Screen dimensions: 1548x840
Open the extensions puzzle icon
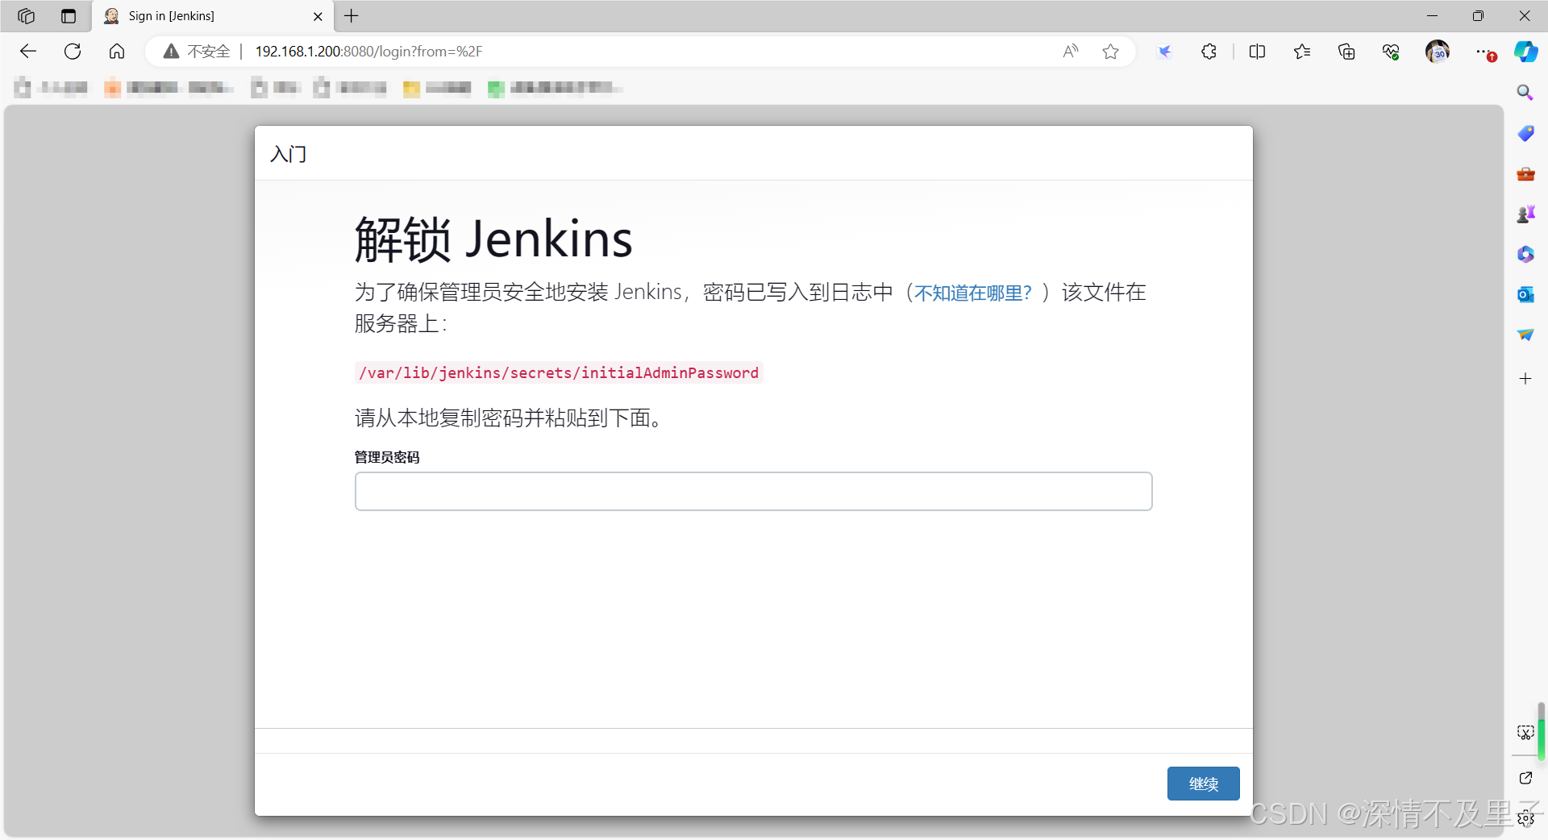1209,52
